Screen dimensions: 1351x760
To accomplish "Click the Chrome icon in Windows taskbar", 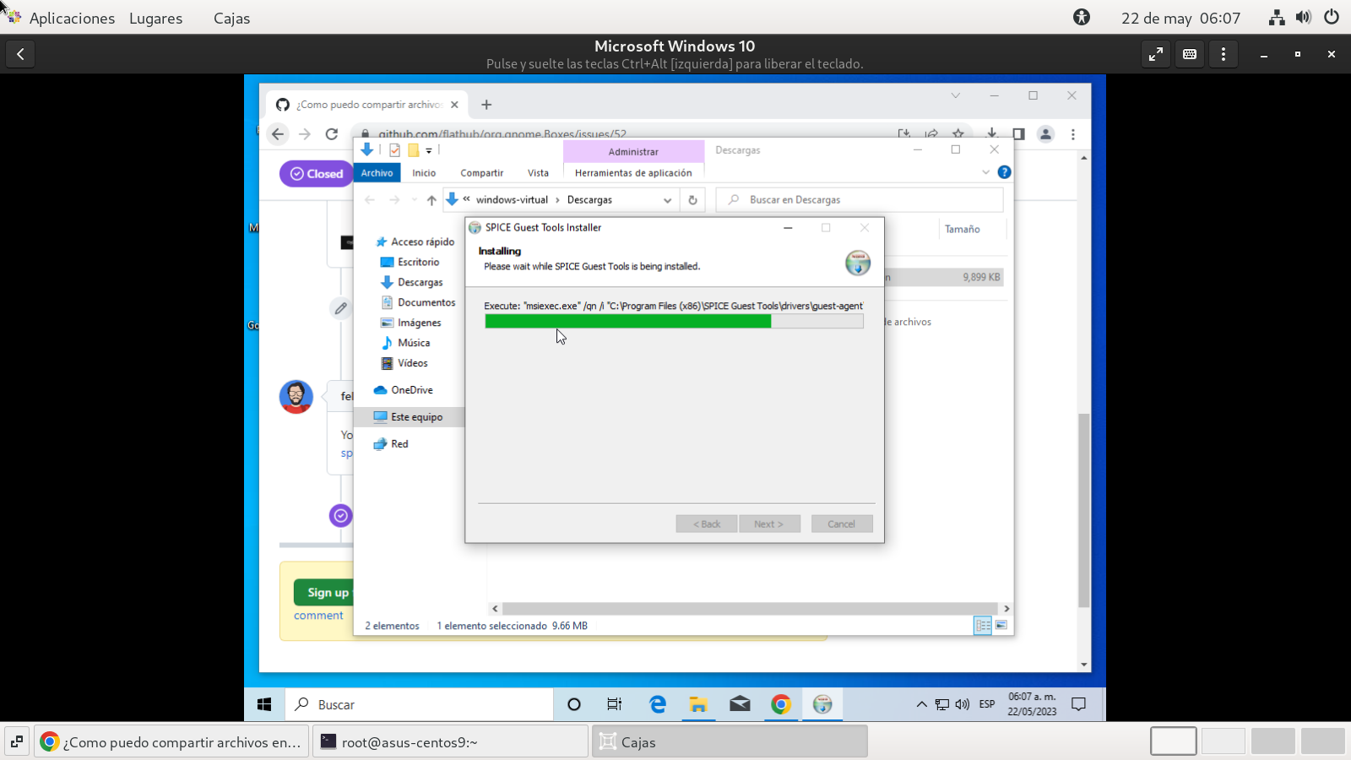I will (781, 704).
